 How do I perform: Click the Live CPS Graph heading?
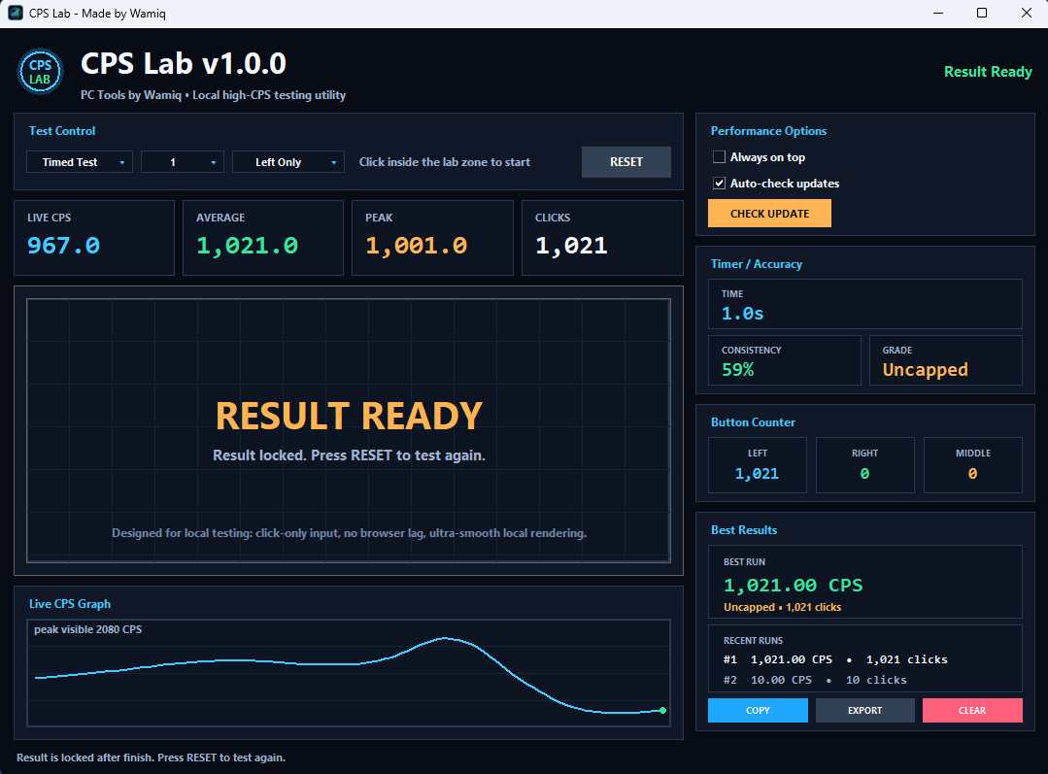(70, 603)
